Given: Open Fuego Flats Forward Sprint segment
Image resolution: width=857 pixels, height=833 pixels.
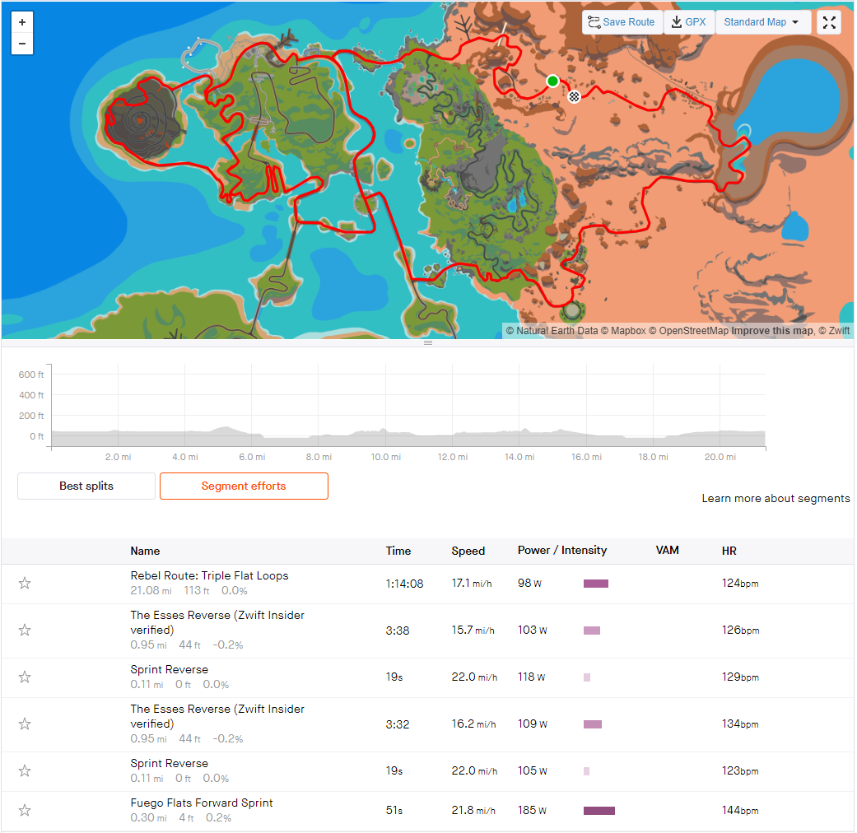Looking at the screenshot, I should [202, 803].
